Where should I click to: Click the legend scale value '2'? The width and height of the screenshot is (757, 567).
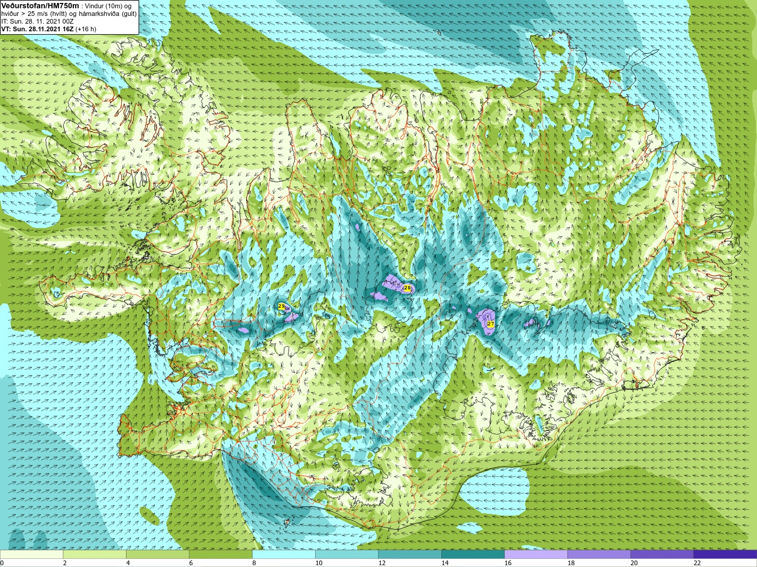coord(65,563)
